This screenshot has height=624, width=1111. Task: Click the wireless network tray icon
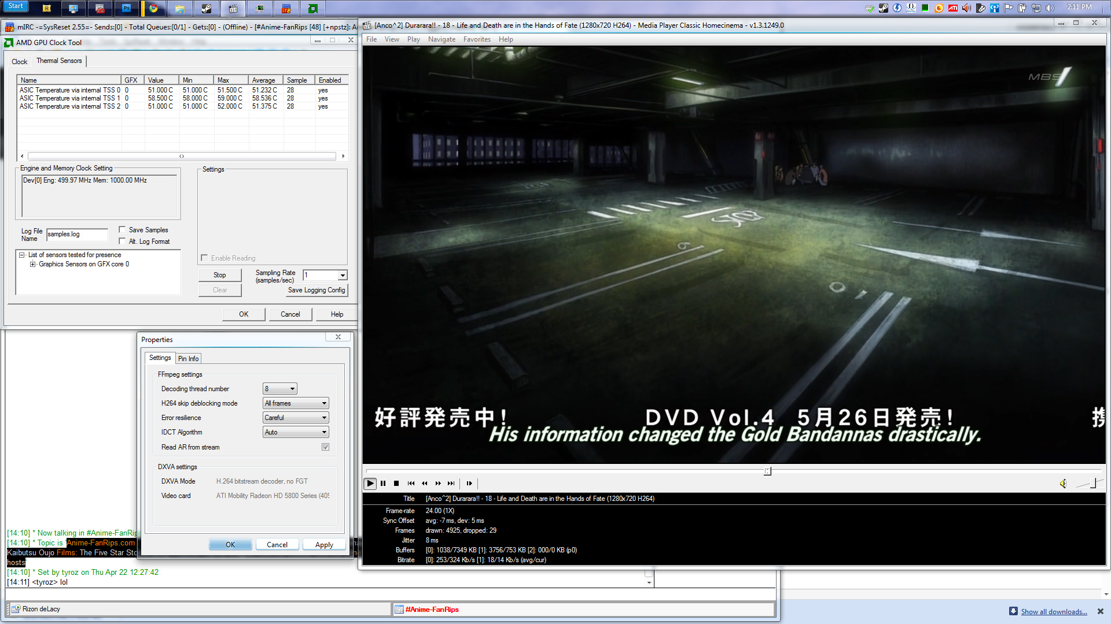click(x=995, y=8)
